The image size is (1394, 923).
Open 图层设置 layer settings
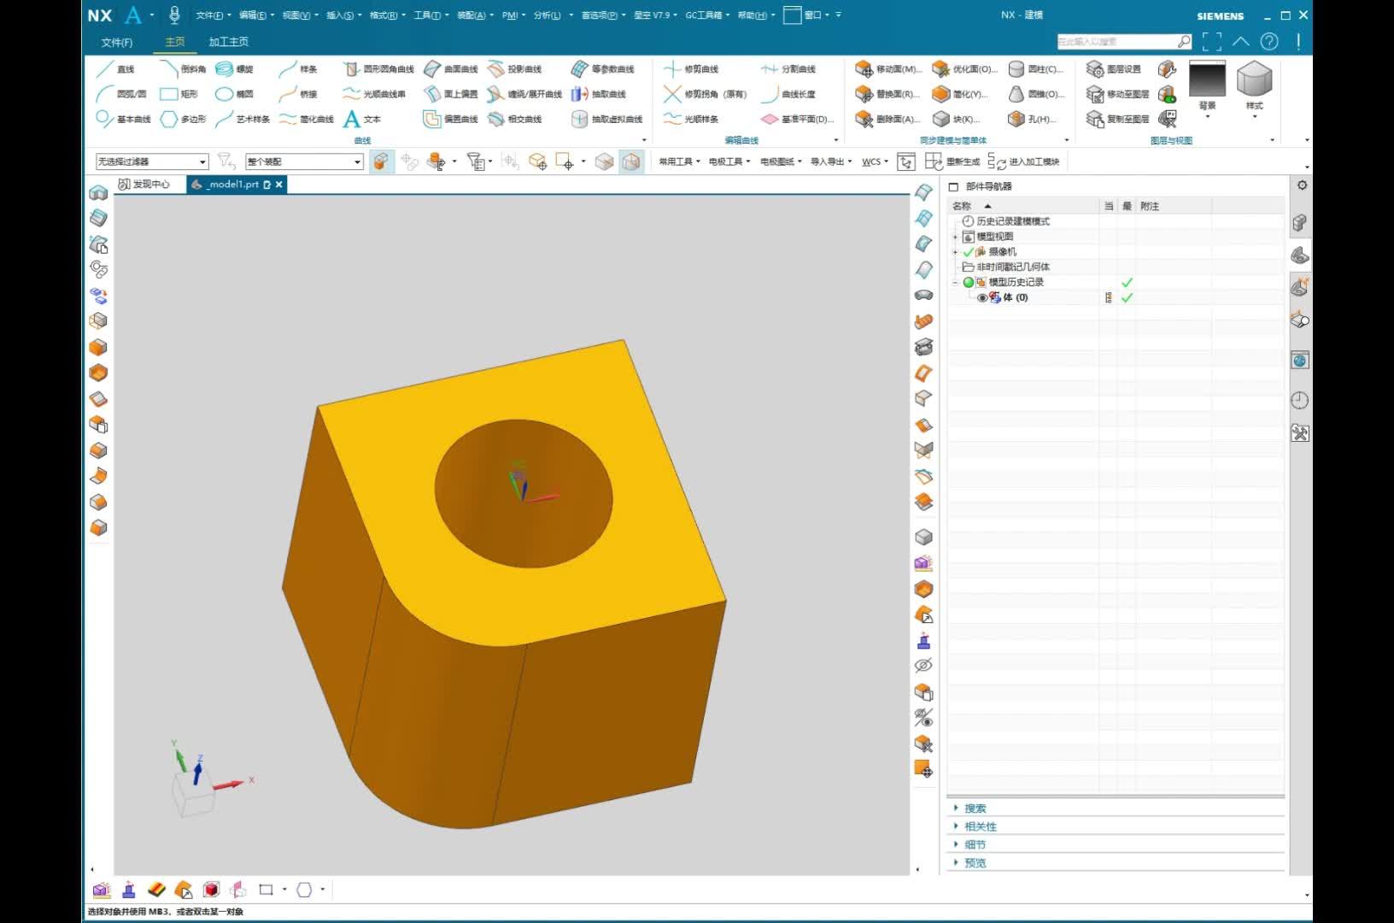pyautogui.click(x=1113, y=69)
